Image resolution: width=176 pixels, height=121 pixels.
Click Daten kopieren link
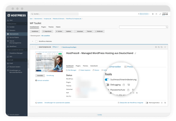click(85, 70)
